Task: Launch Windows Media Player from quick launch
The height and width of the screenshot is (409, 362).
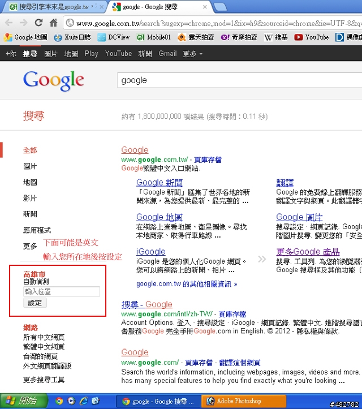Action: pos(71,401)
